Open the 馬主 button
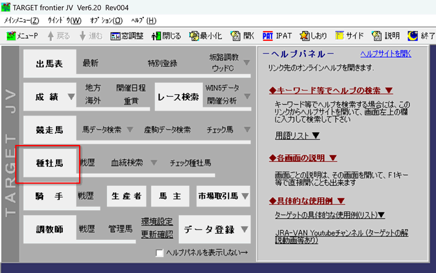 tap(170, 196)
